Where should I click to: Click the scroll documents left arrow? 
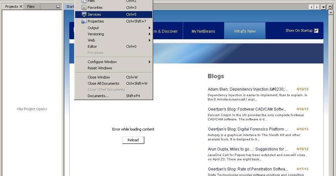click(x=311, y=7)
